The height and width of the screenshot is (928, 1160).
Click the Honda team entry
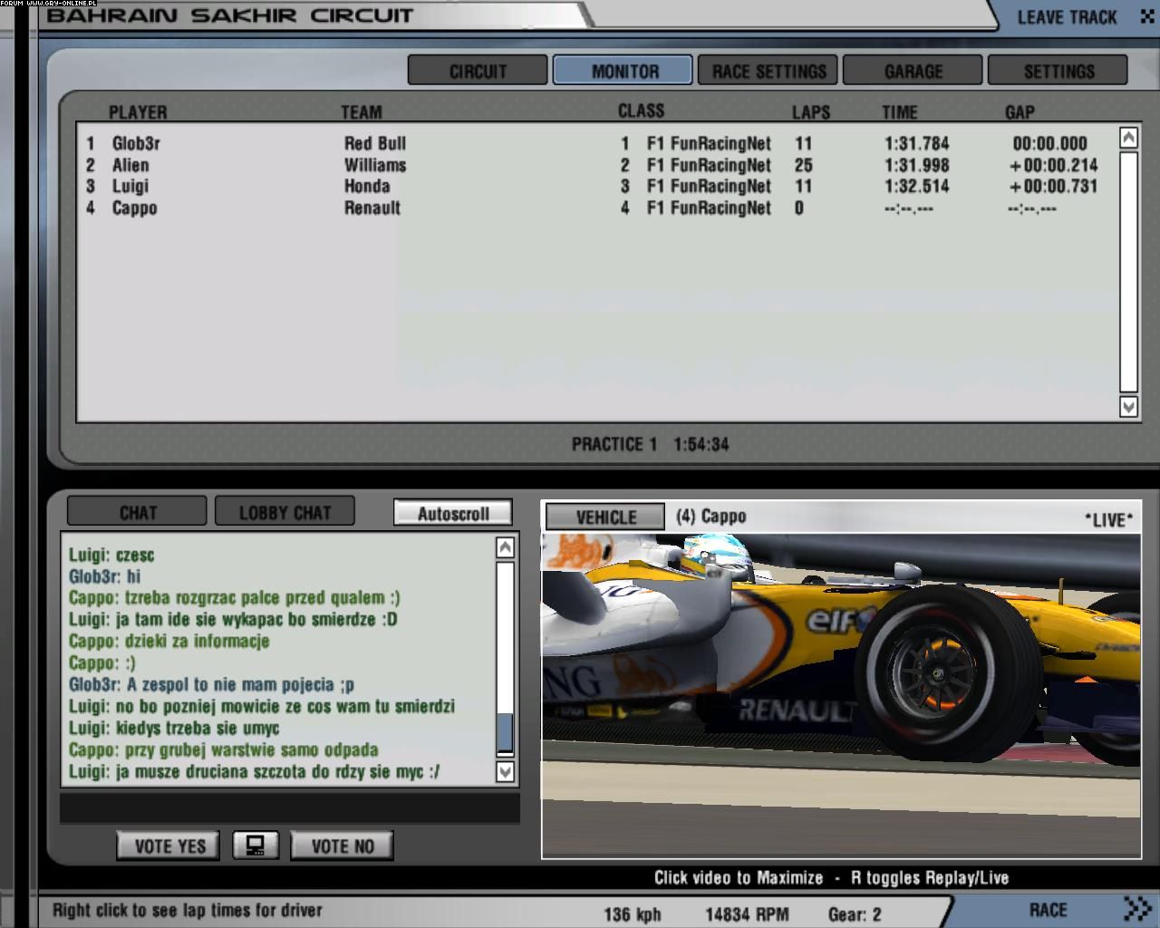pyautogui.click(x=367, y=187)
